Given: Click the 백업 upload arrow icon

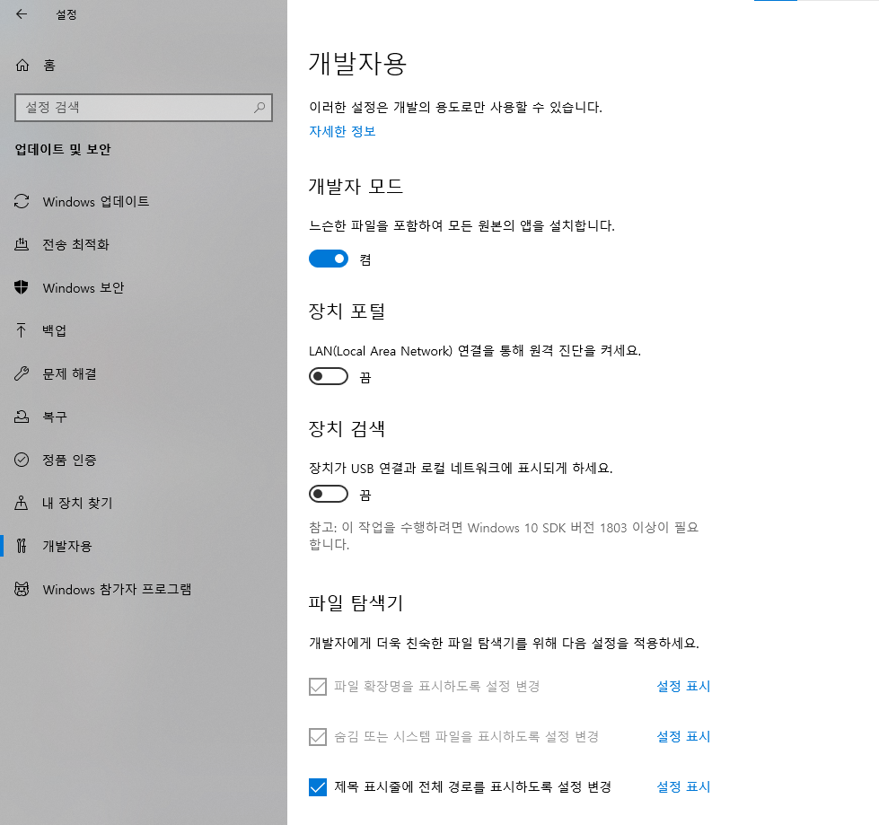Looking at the screenshot, I should (x=22, y=330).
